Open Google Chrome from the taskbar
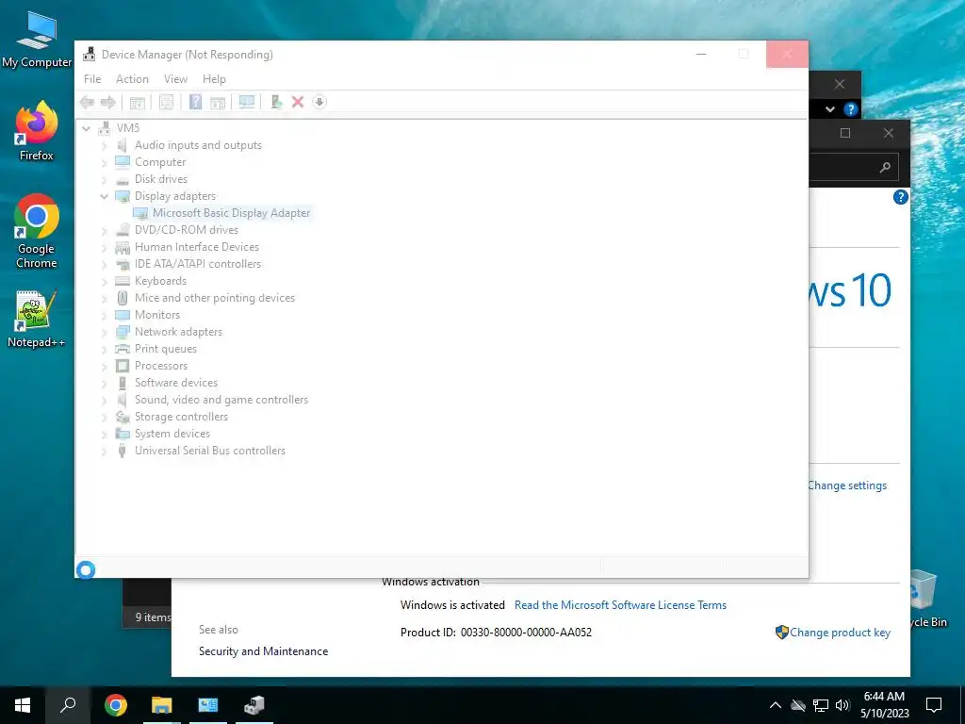This screenshot has width=965, height=724. click(x=116, y=705)
